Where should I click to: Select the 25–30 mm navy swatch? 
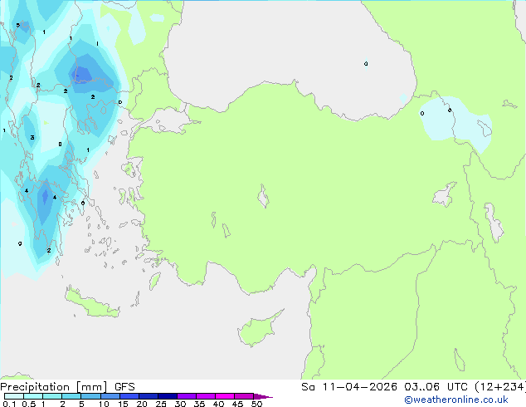[x=167, y=396]
